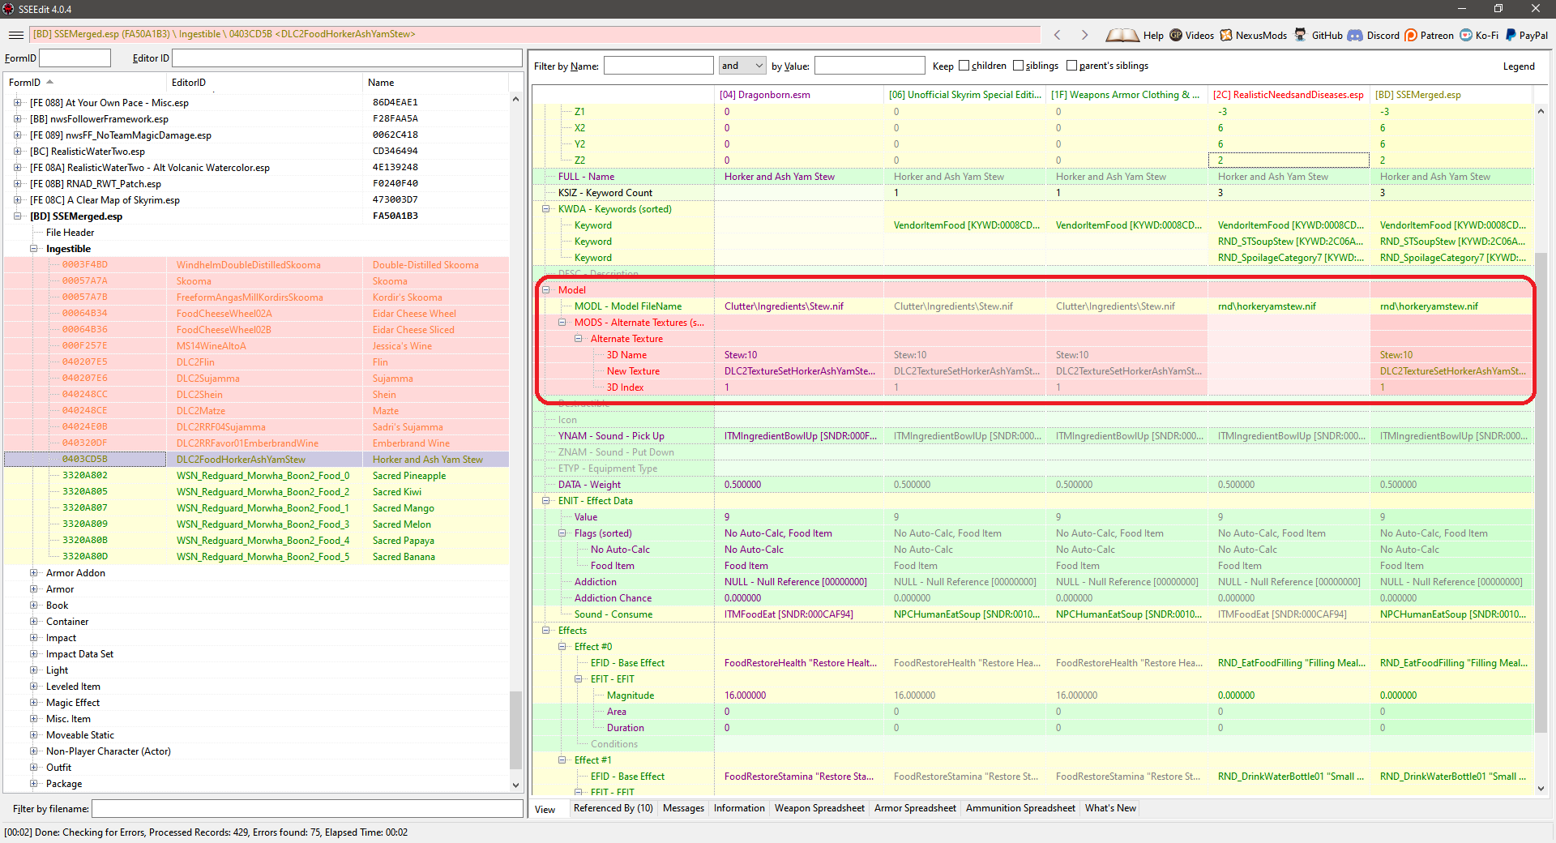Open the hamburger main menu

[x=15, y=35]
